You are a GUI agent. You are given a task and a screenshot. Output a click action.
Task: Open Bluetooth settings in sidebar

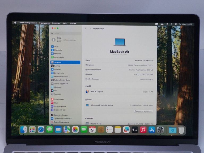56,50
